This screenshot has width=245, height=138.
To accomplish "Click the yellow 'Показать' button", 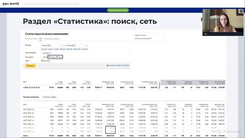I will [30, 66].
